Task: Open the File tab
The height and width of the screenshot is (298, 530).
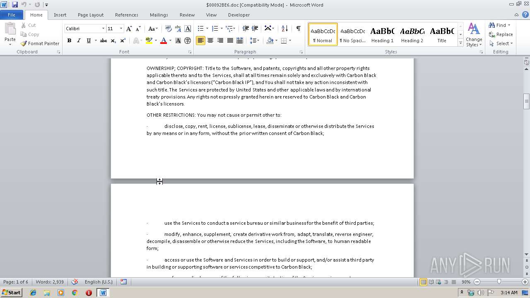Action: point(12,15)
